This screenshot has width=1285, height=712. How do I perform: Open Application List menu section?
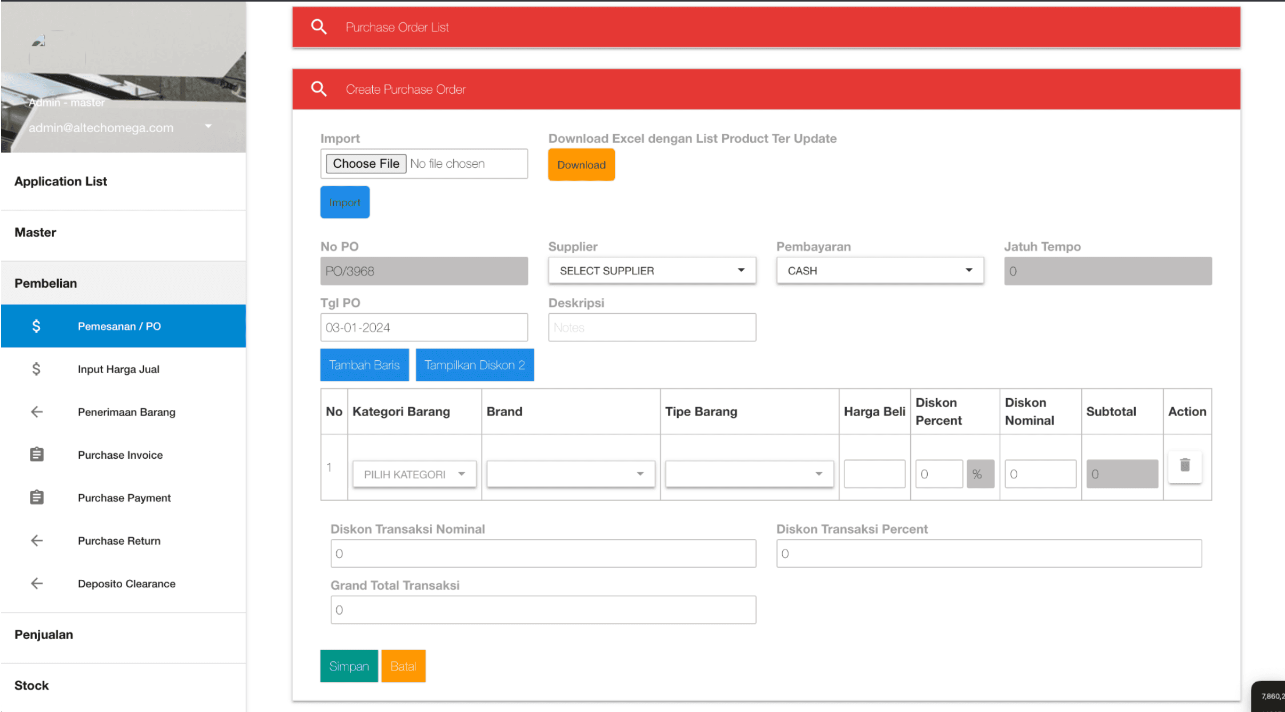[x=123, y=181]
